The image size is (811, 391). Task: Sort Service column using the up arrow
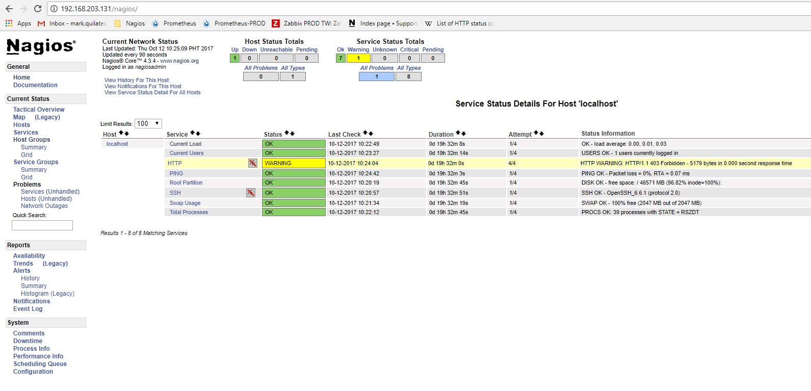[193, 133]
